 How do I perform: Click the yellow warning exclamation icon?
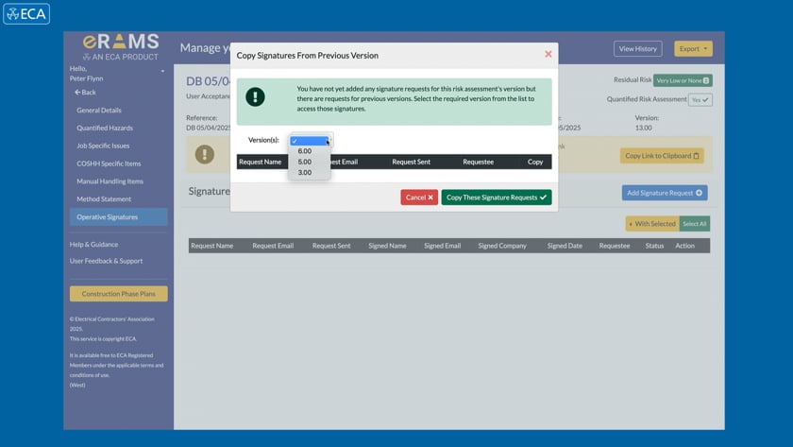[204, 154]
